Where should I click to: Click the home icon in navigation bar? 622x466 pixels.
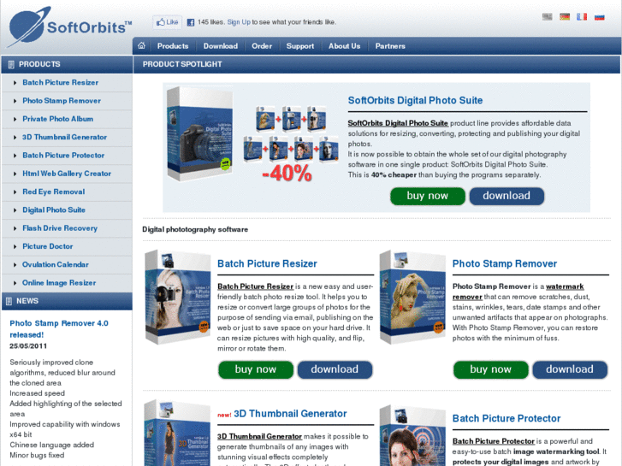click(142, 45)
